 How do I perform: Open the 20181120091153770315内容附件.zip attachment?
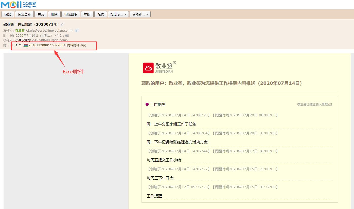[57, 45]
